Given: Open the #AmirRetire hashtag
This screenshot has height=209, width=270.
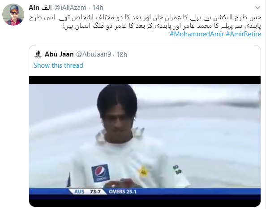Looking at the screenshot, I should 243,34.
